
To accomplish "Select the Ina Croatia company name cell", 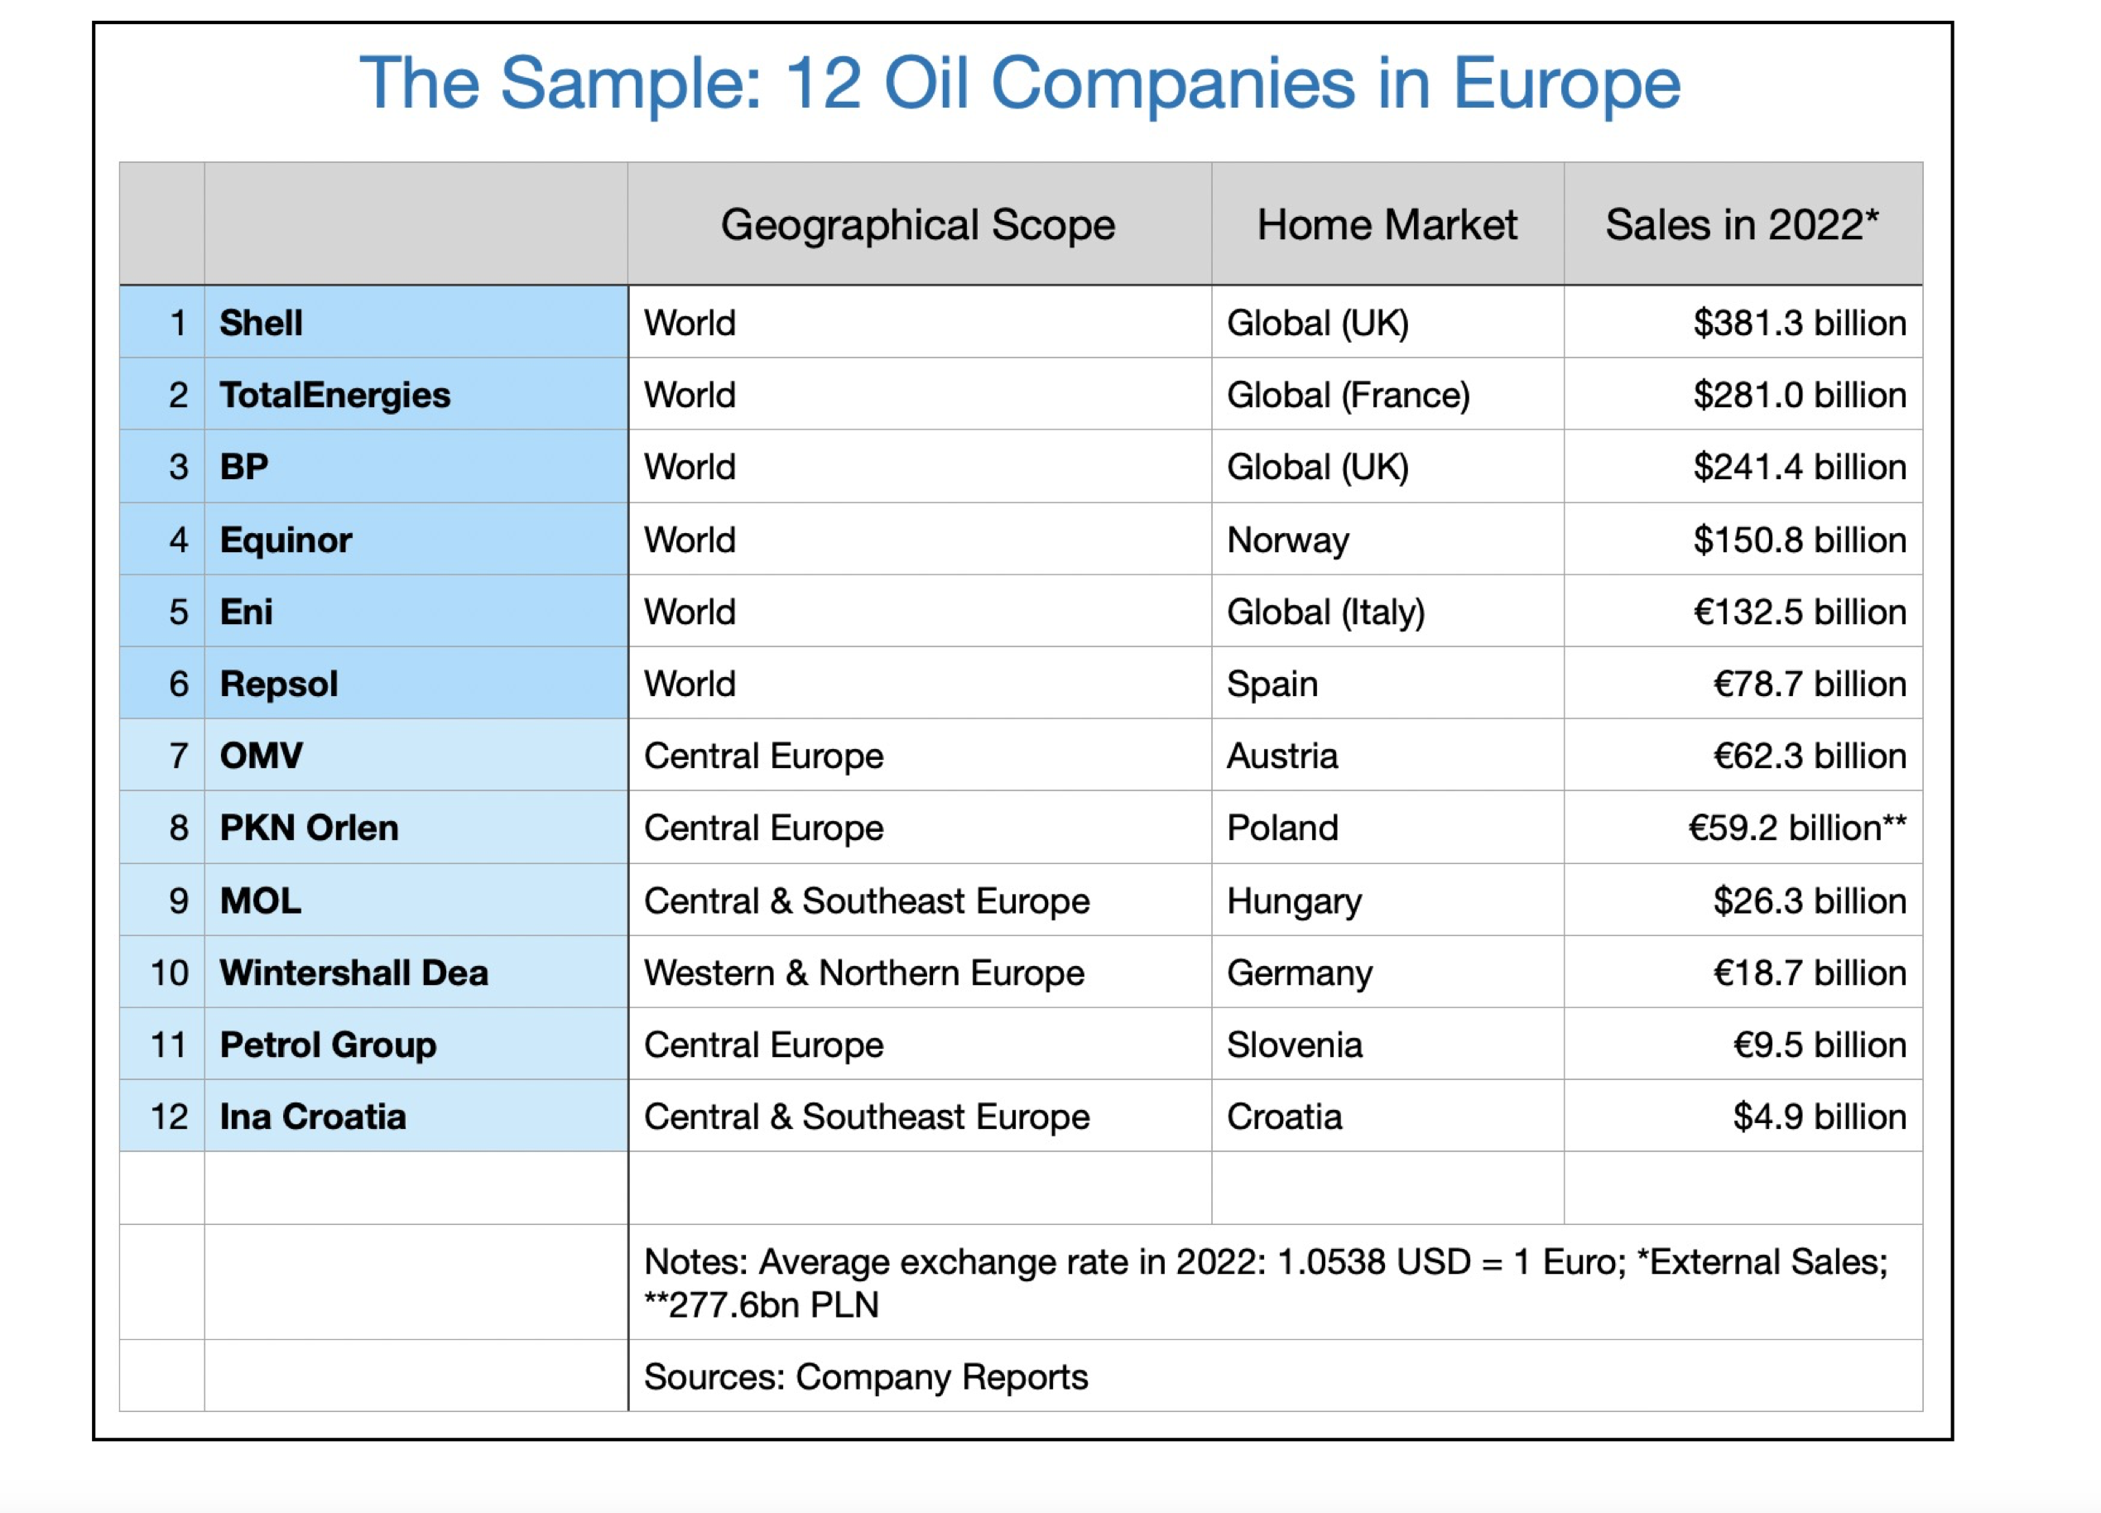I will tap(416, 1117).
